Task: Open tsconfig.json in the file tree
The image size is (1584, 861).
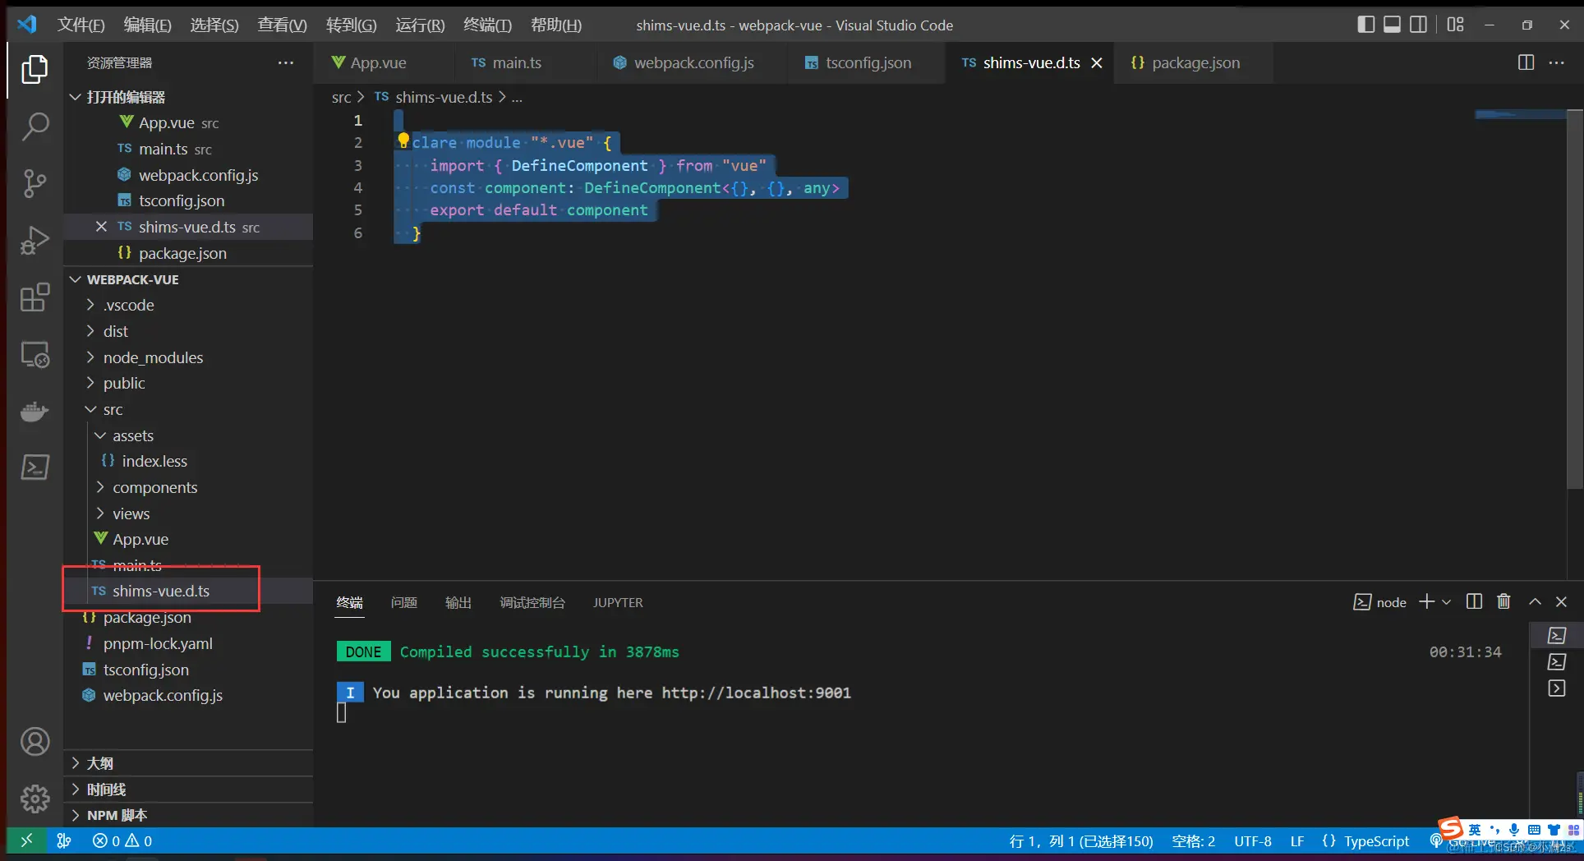Action: pyautogui.click(x=145, y=670)
